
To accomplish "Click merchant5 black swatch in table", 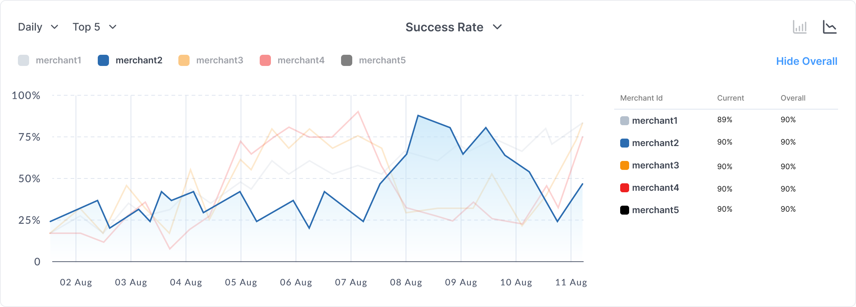I will [x=624, y=210].
